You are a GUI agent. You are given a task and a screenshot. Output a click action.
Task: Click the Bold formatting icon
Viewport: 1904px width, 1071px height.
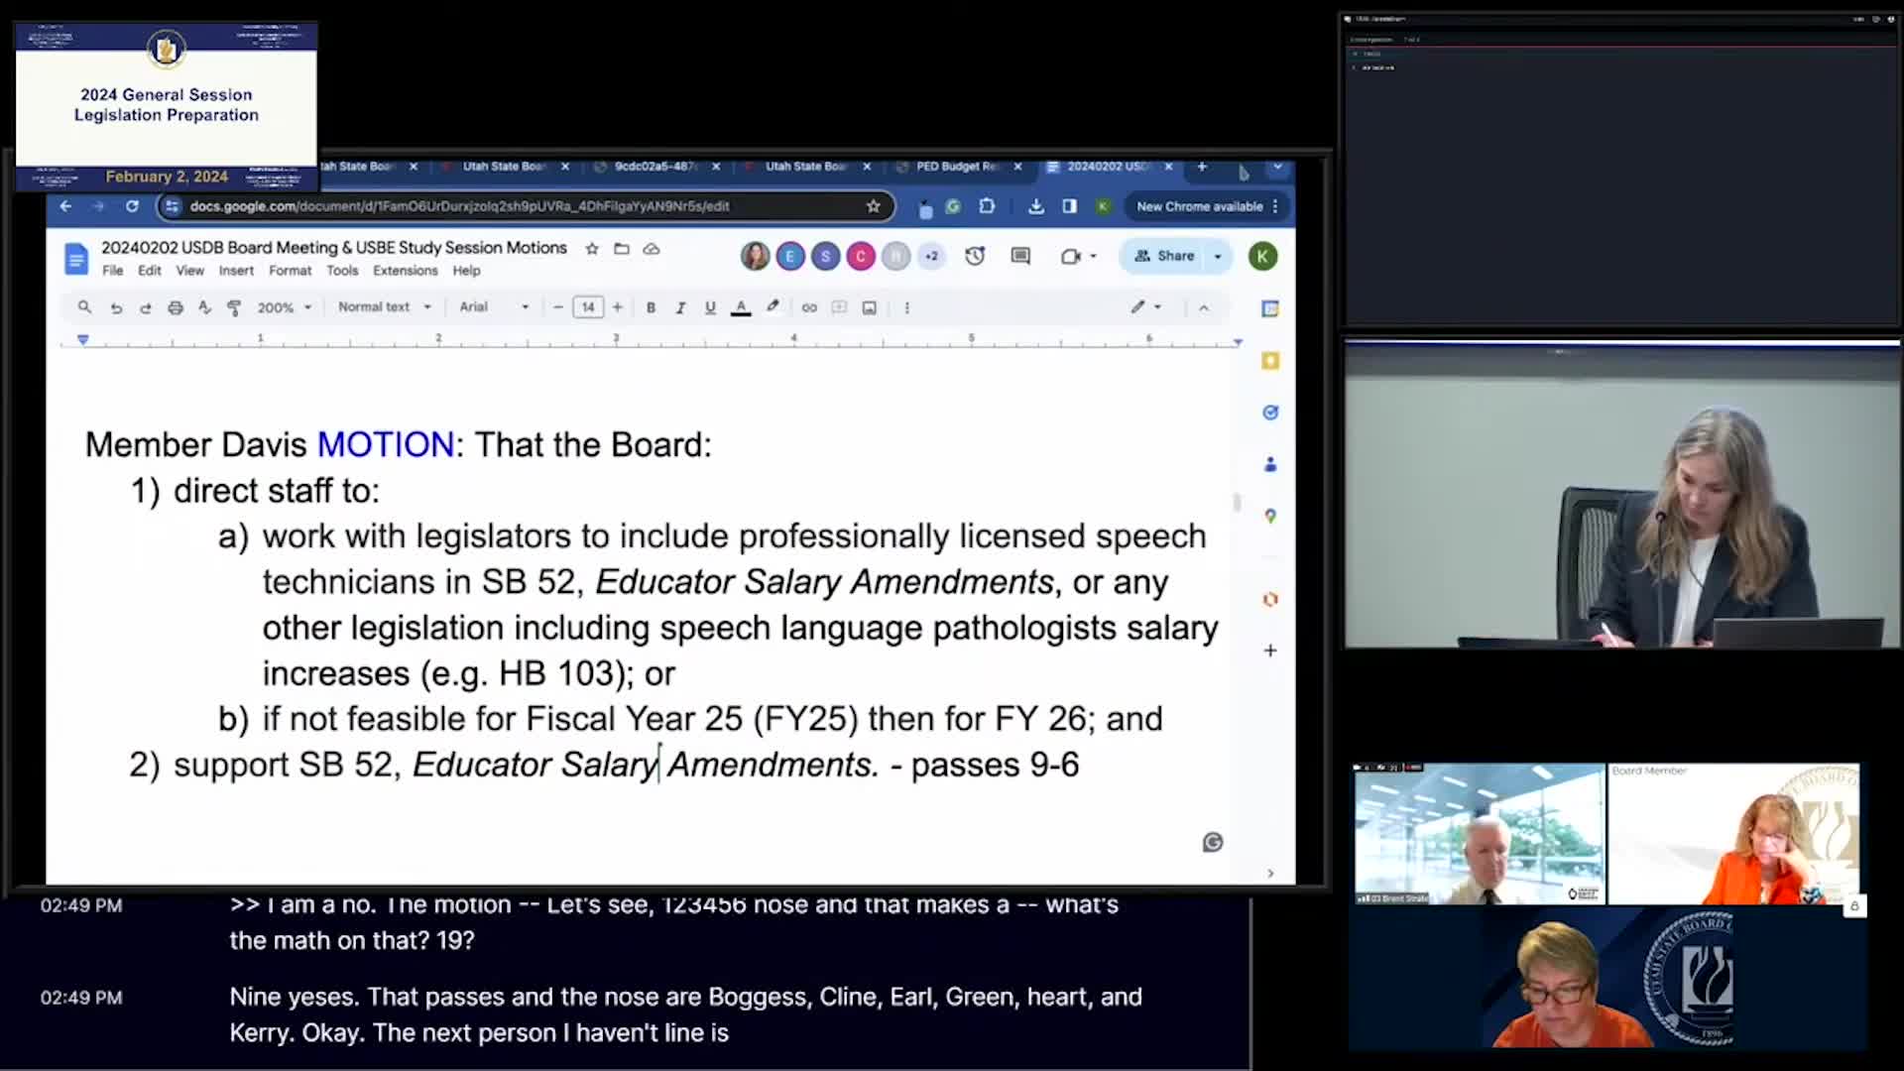coord(651,307)
